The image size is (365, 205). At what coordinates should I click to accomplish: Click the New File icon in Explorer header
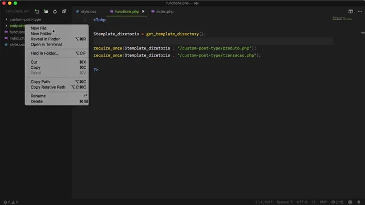36,11
